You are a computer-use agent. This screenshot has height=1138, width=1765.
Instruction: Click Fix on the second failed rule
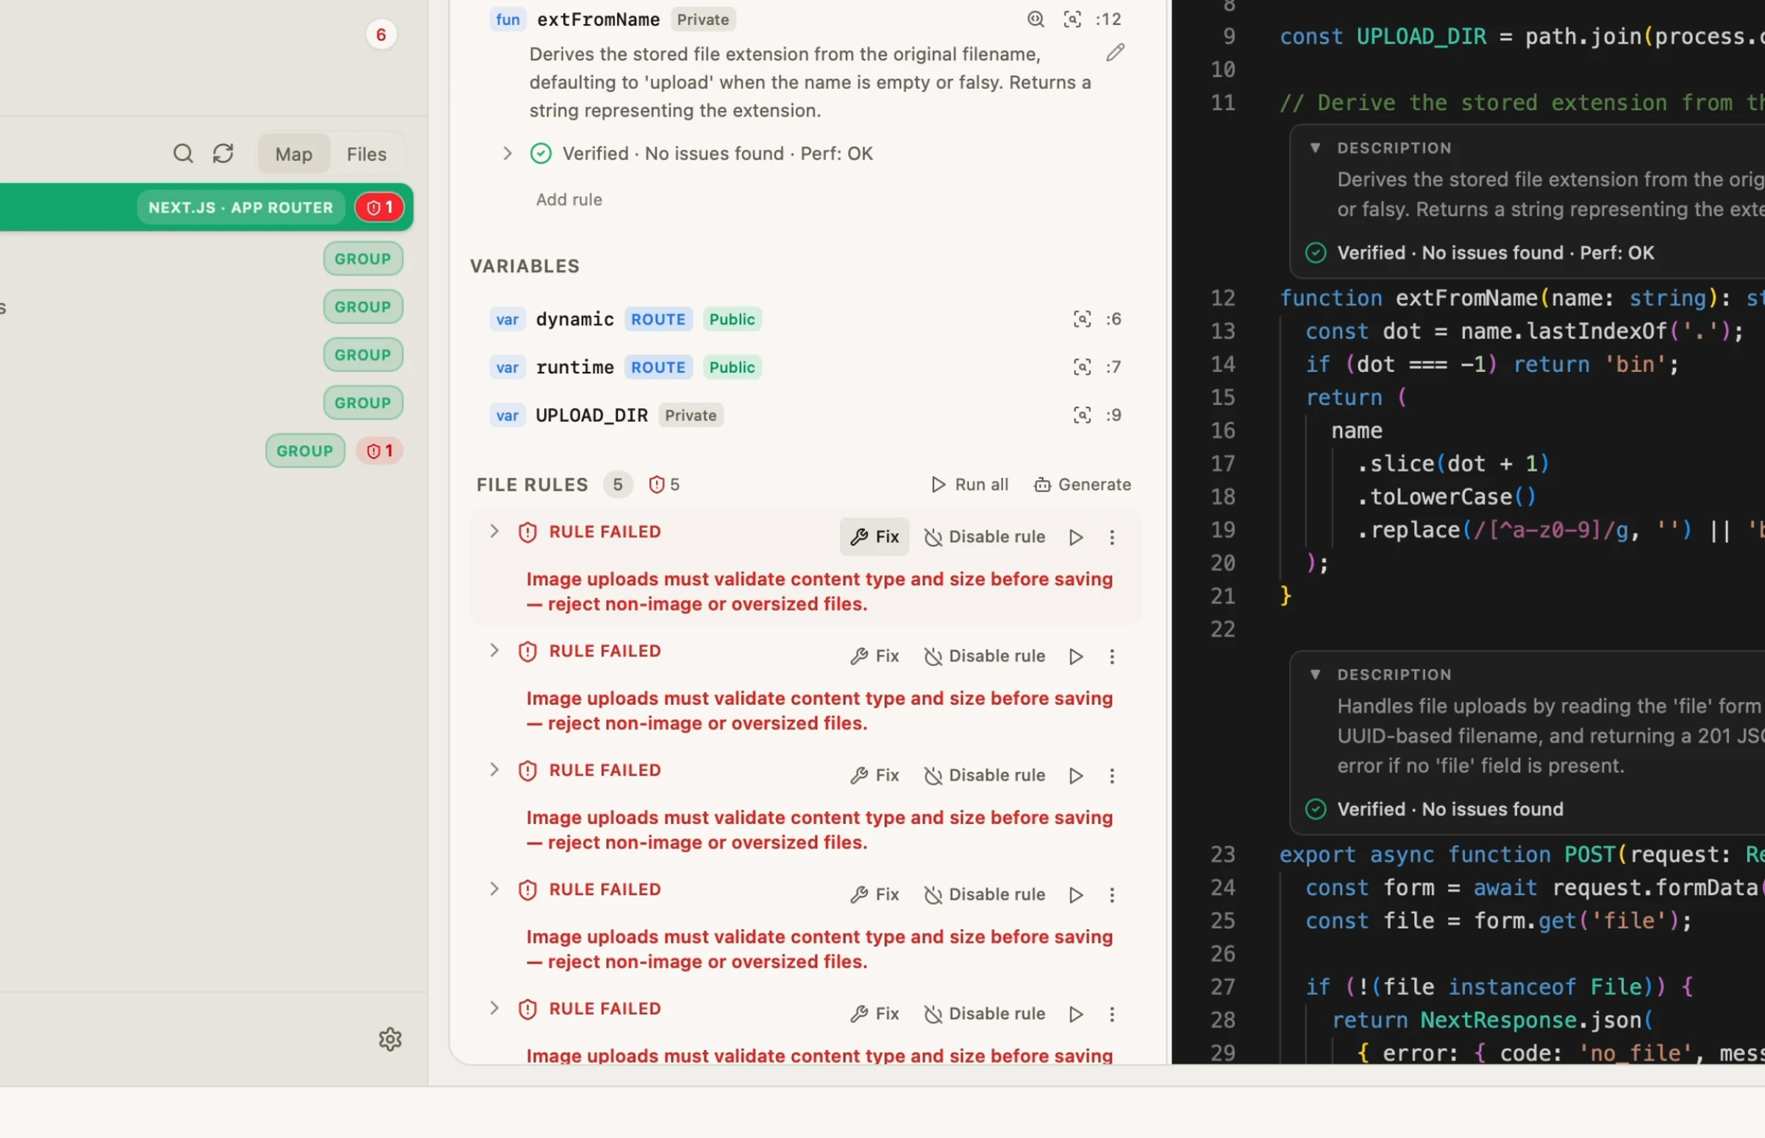(874, 656)
